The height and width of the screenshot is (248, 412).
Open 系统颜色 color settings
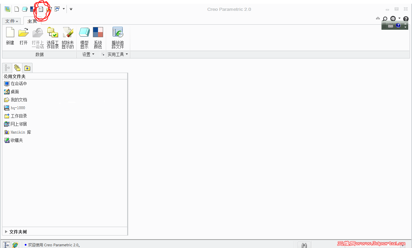[x=98, y=38]
